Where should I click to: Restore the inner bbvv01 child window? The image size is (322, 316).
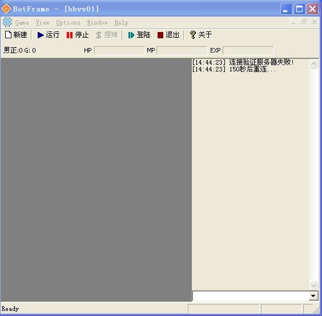[x=304, y=22]
